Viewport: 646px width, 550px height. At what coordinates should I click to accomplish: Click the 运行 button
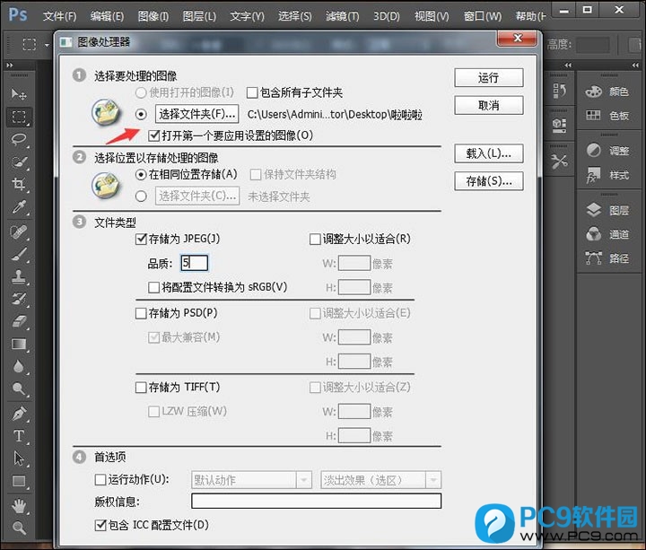pyautogui.click(x=489, y=77)
